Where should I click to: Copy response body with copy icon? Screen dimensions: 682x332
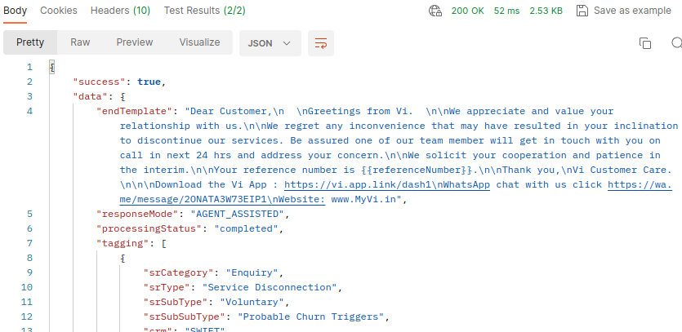(x=645, y=43)
